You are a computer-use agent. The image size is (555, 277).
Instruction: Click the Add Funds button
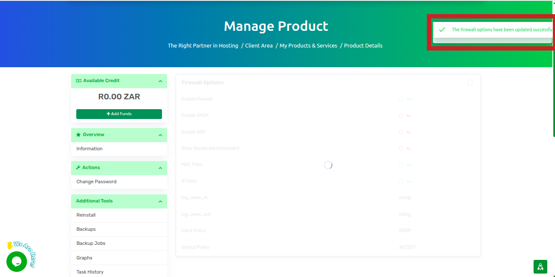[119, 114]
